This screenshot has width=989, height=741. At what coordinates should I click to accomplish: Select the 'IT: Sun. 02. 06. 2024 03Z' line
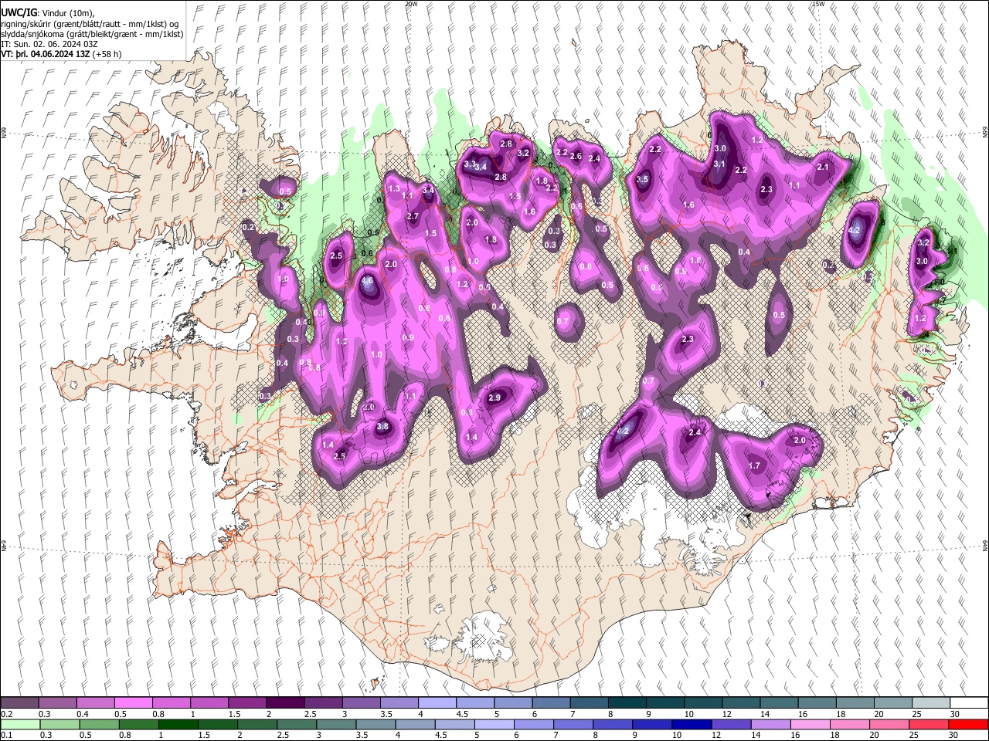49,44
